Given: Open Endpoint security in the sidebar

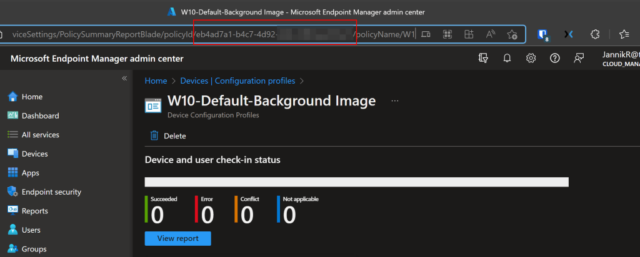Looking at the screenshot, I should pos(51,192).
